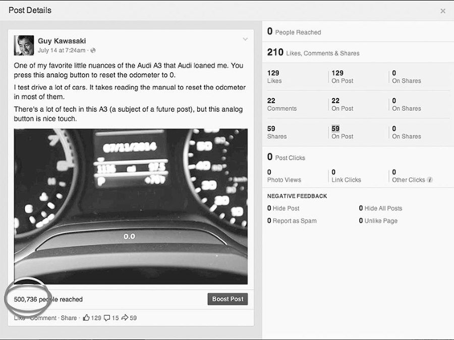The height and width of the screenshot is (340, 454).
Task: Click the Other Clicks info icon
Action: point(430,180)
